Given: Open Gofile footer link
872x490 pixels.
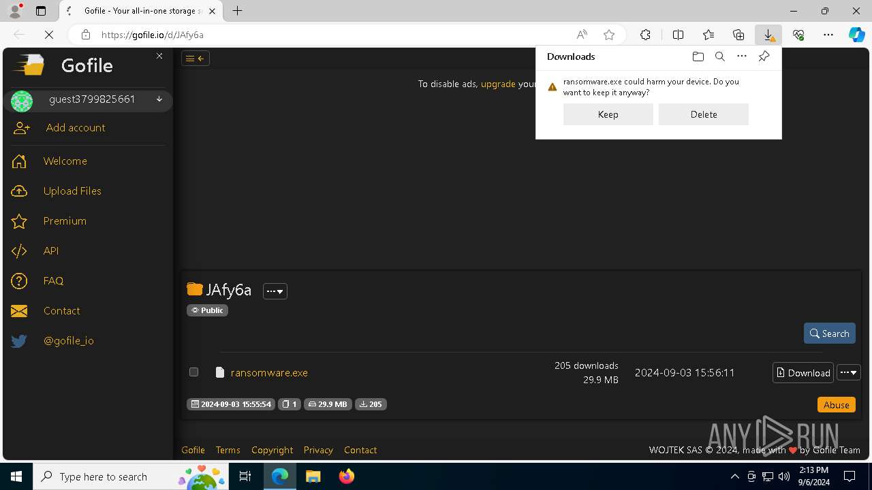Looking at the screenshot, I should tap(193, 450).
